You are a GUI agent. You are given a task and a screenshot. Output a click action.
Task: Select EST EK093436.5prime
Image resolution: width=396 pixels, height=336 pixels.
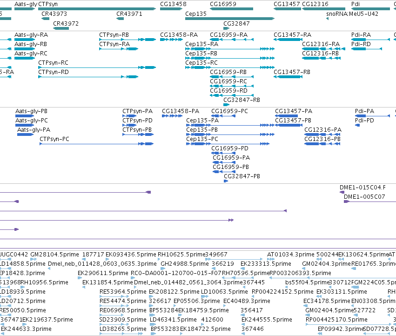[x=131, y=255]
